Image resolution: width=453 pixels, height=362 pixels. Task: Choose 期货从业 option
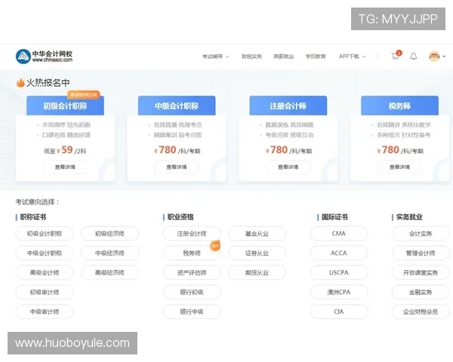tap(257, 272)
